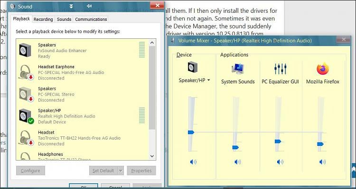Click the Volume Mixer title bar speaker icon
Screen dimensions: 356x189
click(x=173, y=41)
